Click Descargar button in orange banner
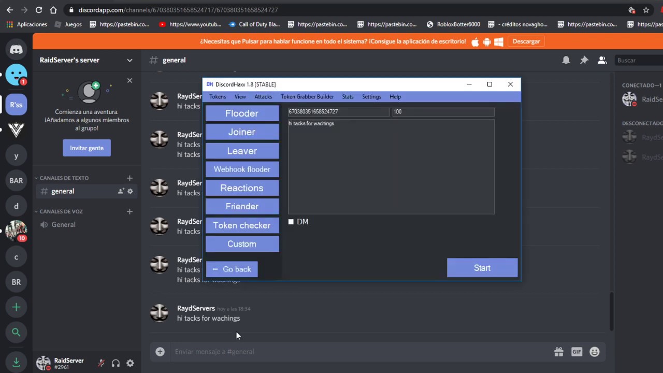 click(526, 41)
